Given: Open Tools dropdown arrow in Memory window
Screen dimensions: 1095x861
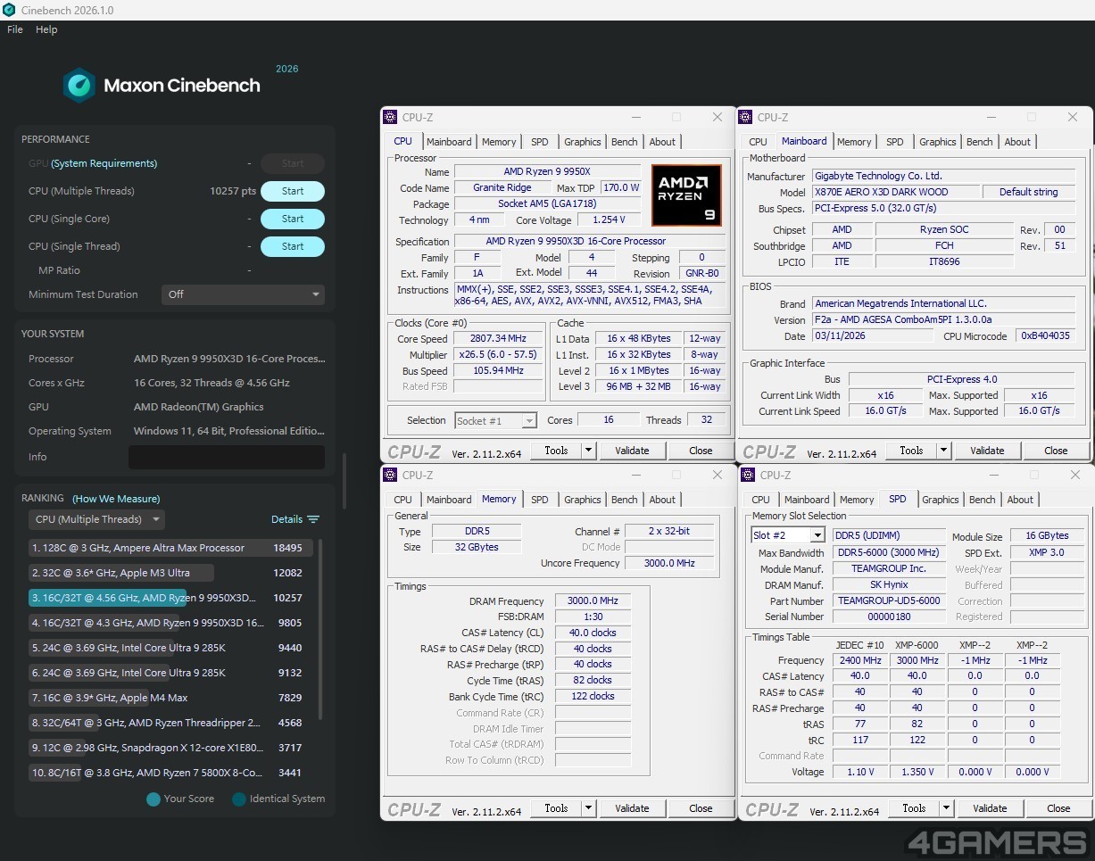Looking at the screenshot, I should [x=588, y=808].
